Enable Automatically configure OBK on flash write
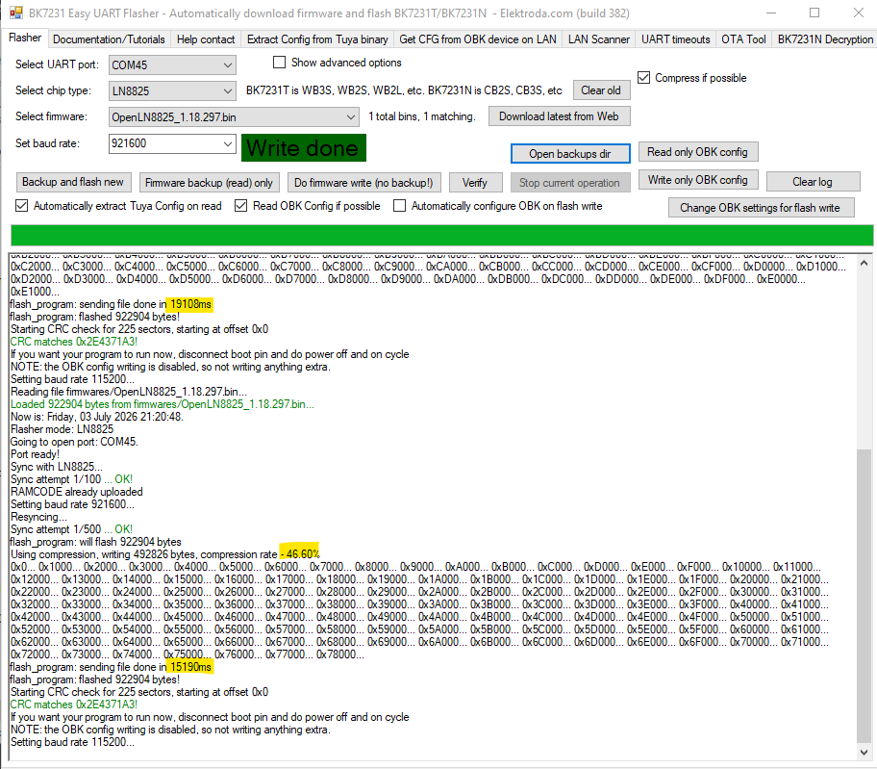This screenshot has width=877, height=769. [x=399, y=205]
